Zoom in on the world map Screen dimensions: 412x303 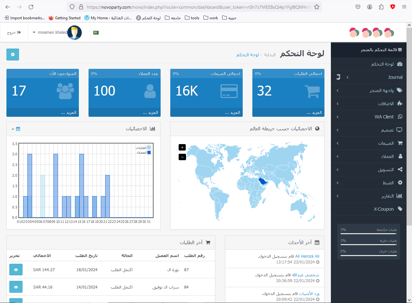tap(182, 147)
